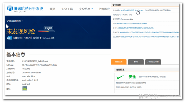The width and height of the screenshot is (185, 102).
Task: Click the Tencent Habo logo
Action: (x=25, y=9)
